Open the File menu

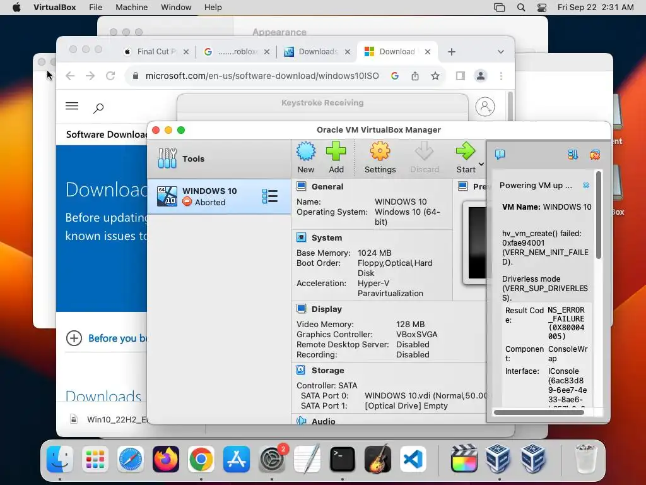(96, 7)
